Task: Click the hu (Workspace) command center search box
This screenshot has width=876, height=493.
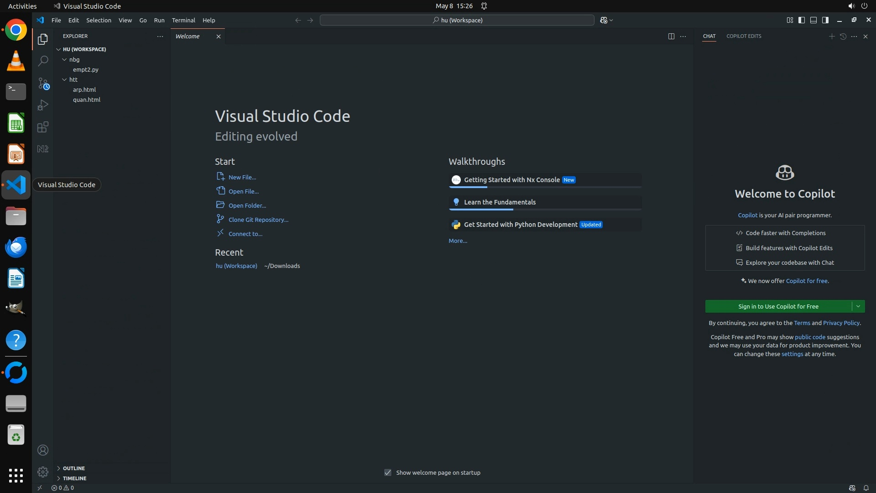Action: pyautogui.click(x=457, y=20)
